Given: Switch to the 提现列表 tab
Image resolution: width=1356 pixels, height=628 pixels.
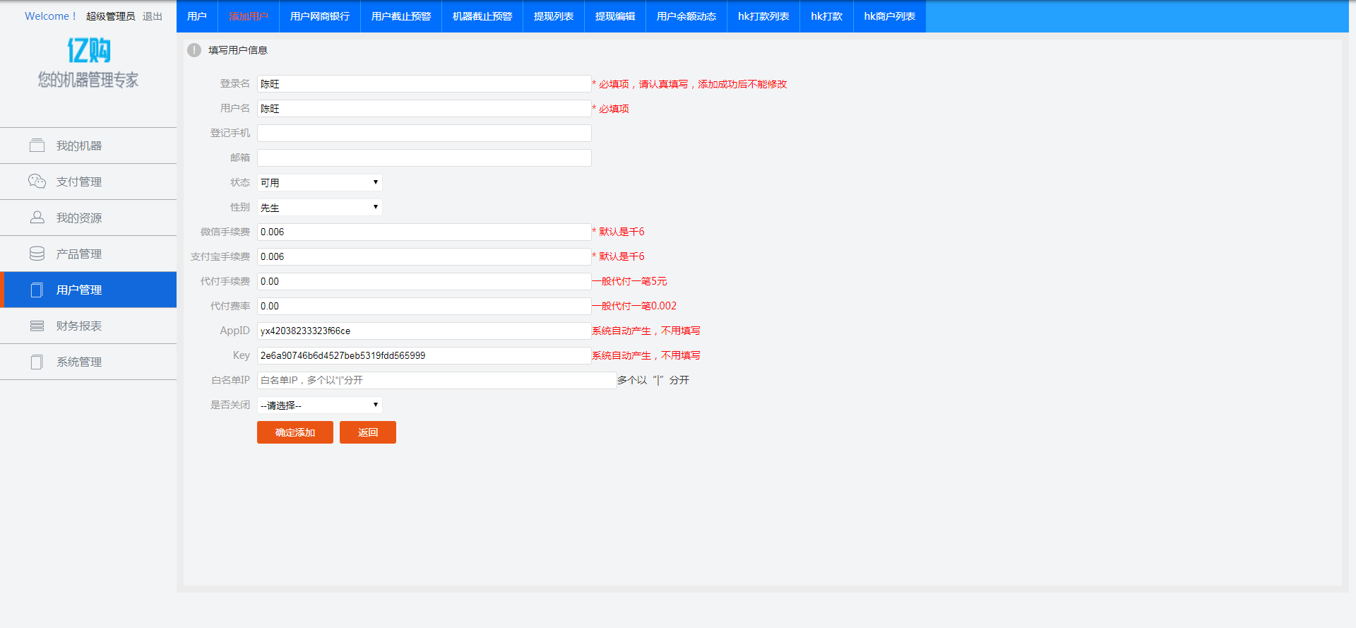Looking at the screenshot, I should coord(553,16).
